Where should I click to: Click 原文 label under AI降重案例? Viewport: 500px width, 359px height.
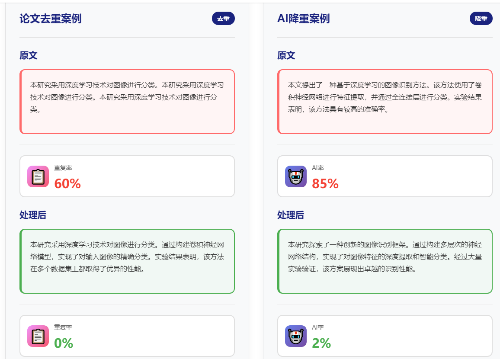(x=286, y=55)
